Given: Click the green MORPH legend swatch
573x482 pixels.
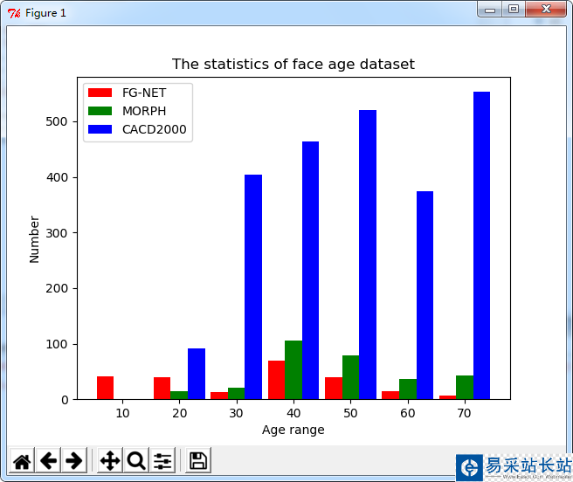Looking at the screenshot, I should point(100,111).
